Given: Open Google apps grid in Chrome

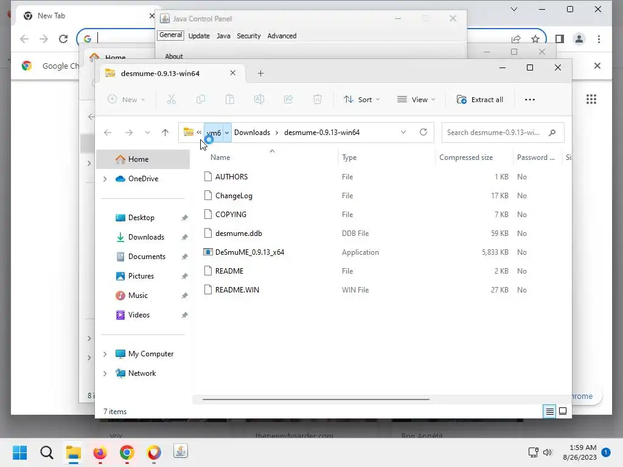Looking at the screenshot, I should [591, 99].
